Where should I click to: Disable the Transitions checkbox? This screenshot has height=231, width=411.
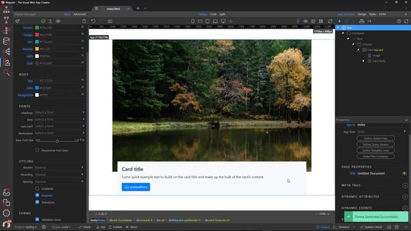(37, 202)
